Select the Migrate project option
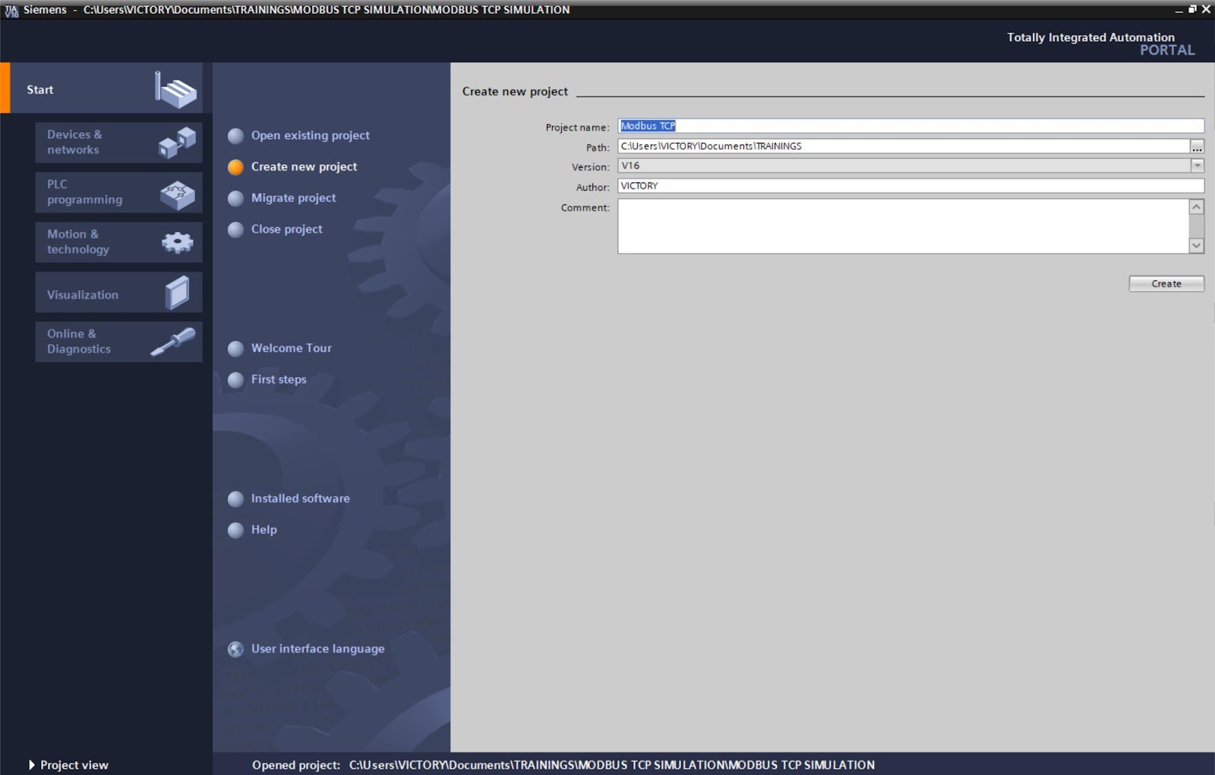This screenshot has width=1215, height=775. coord(293,198)
